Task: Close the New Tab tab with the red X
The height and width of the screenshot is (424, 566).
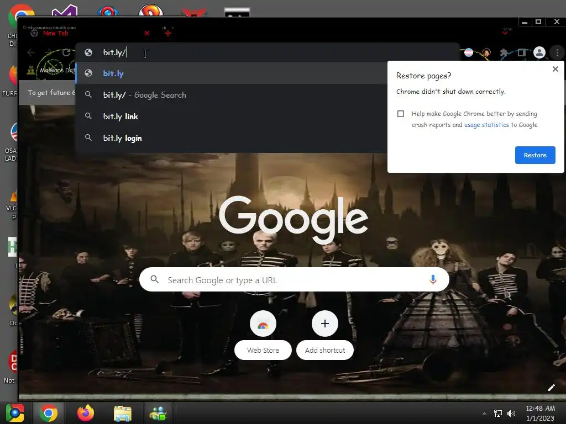Action: pyautogui.click(x=146, y=33)
